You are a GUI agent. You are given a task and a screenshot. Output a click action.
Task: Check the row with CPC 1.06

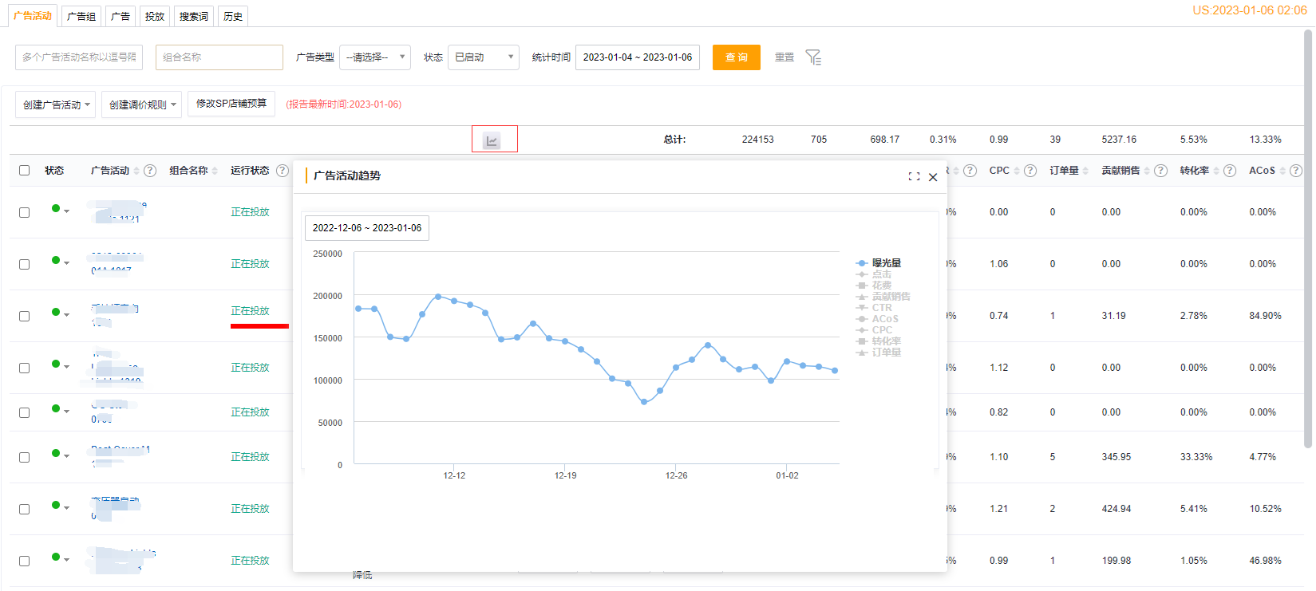pyautogui.click(x=25, y=264)
